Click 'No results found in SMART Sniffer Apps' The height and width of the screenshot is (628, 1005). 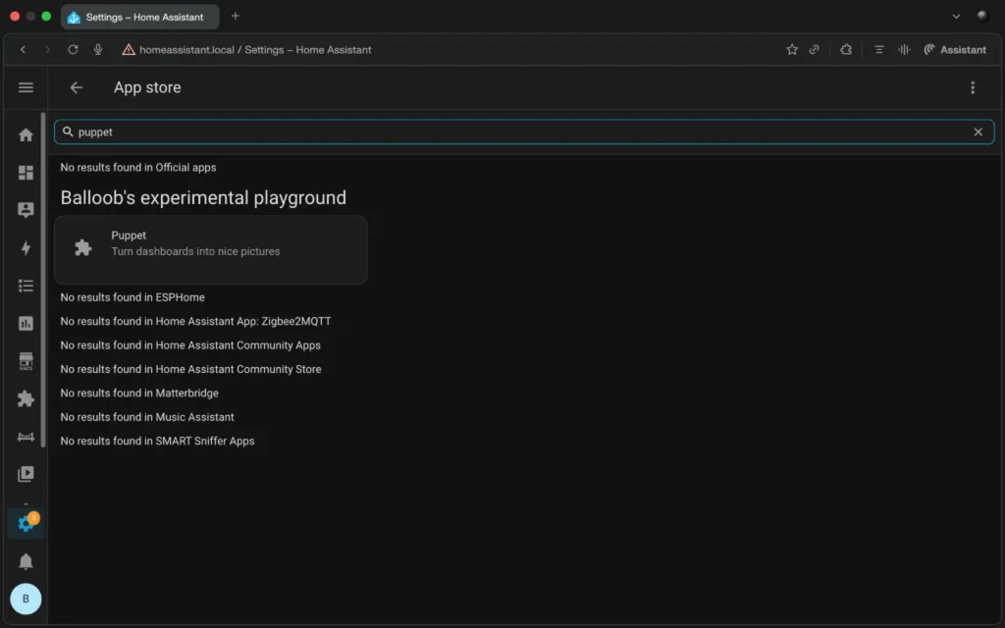[x=157, y=441]
